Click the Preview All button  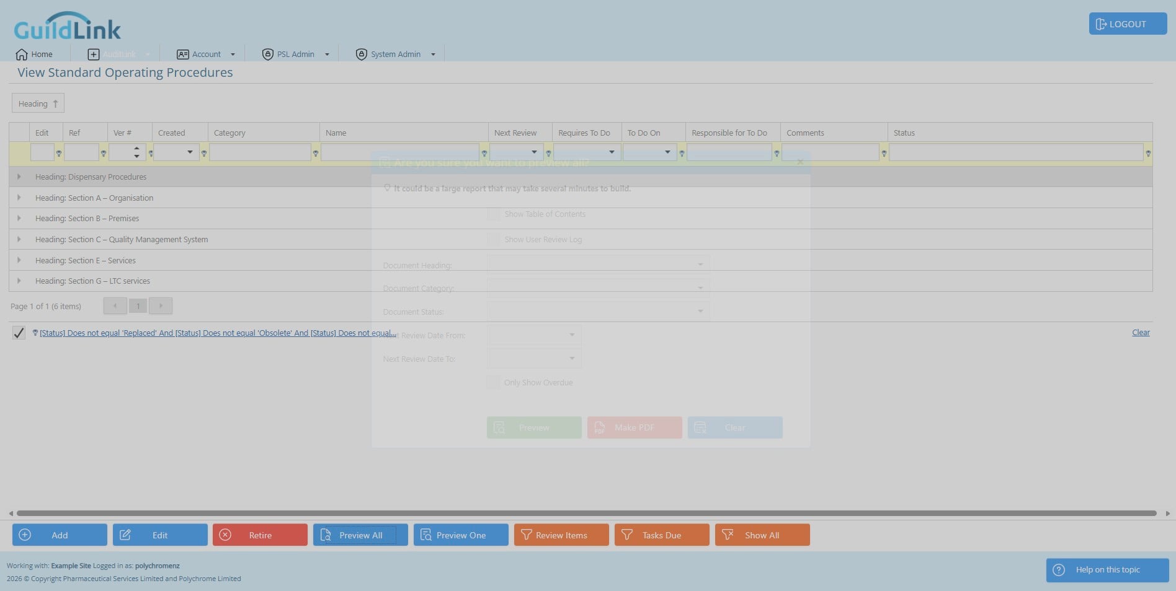(x=360, y=535)
